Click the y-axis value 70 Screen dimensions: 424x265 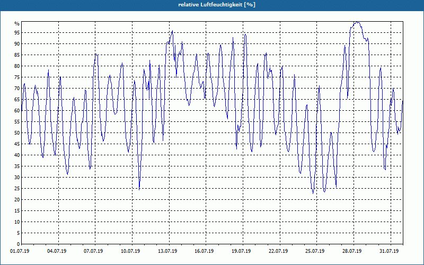point(17,89)
